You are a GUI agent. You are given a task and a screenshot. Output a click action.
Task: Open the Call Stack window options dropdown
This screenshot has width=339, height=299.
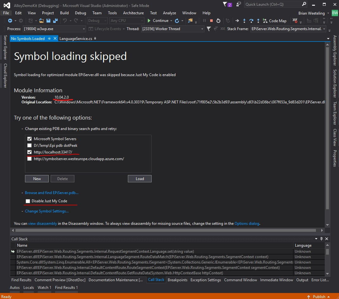[x=316, y=238]
